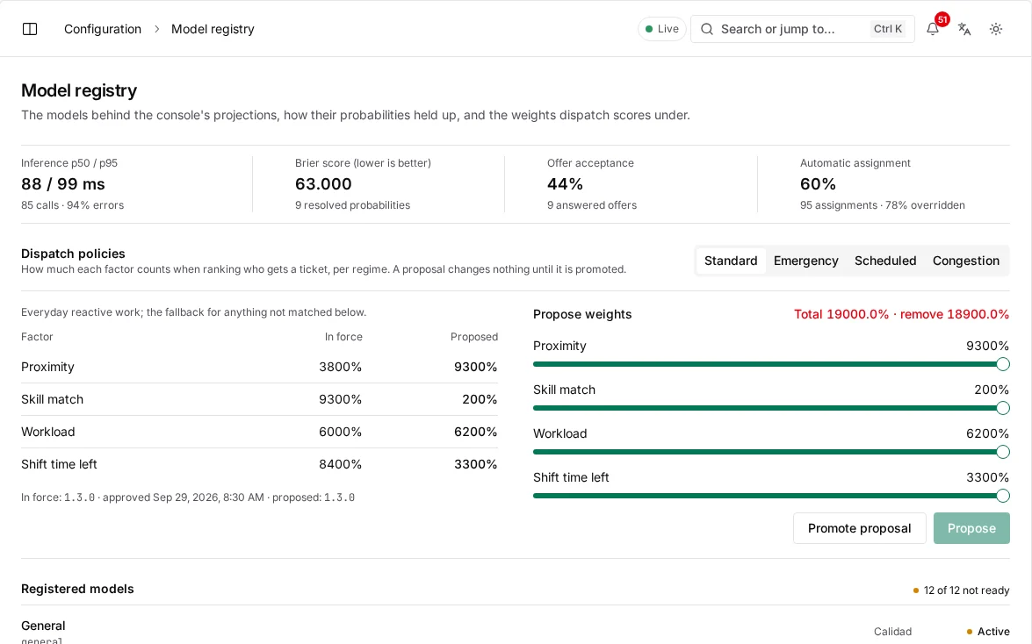Click the Workload in-force value 6000%
This screenshot has height=644, width=1032.
click(x=340, y=432)
